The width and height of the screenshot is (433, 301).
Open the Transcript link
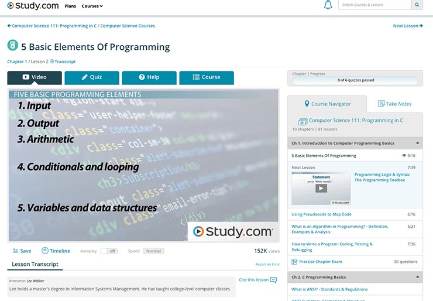pos(65,61)
